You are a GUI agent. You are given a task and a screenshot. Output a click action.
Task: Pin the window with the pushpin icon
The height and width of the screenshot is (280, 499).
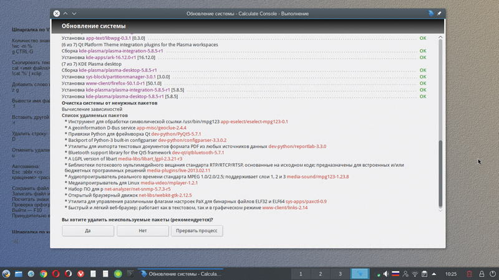pos(439,13)
